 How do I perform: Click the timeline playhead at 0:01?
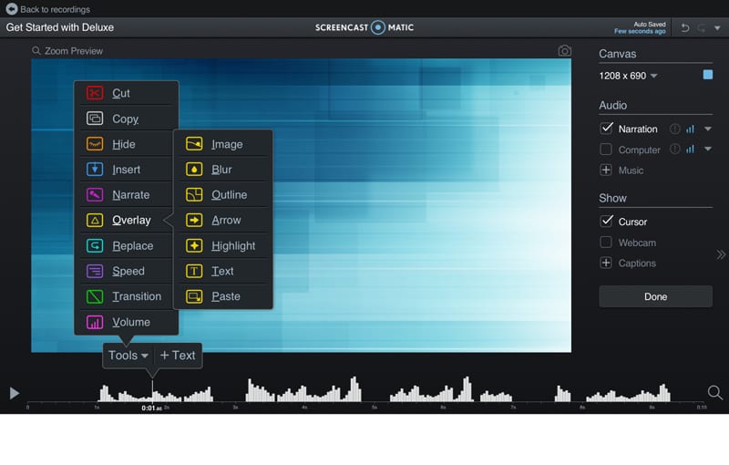(152, 392)
